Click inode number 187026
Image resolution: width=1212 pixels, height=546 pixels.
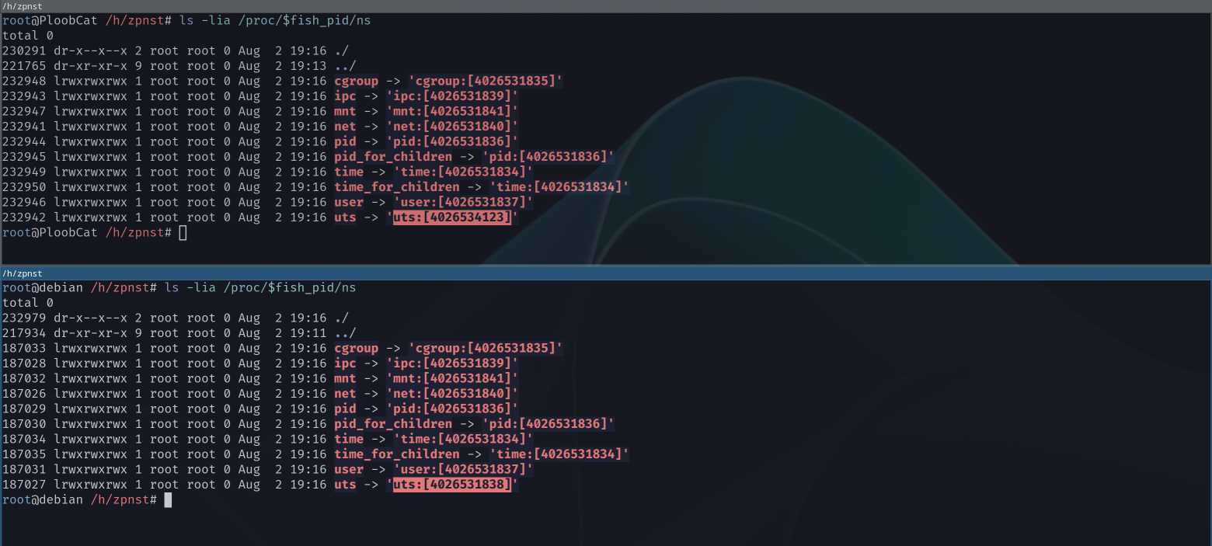(24, 394)
